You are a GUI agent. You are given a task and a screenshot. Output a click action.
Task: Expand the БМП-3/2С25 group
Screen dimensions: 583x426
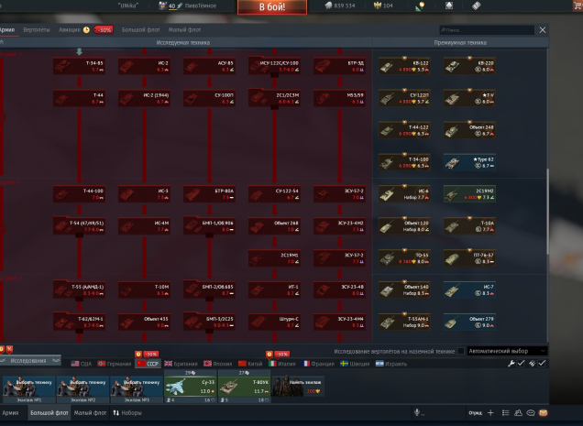209,322
